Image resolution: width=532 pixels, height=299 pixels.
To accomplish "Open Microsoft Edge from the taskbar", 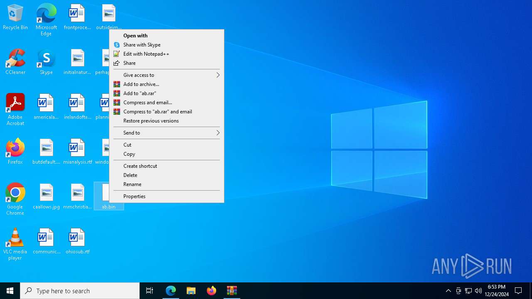I will 171,291.
